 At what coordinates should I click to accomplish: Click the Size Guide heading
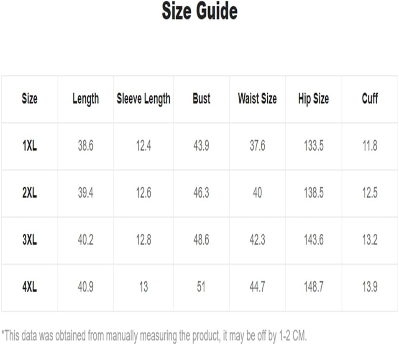pos(200,11)
